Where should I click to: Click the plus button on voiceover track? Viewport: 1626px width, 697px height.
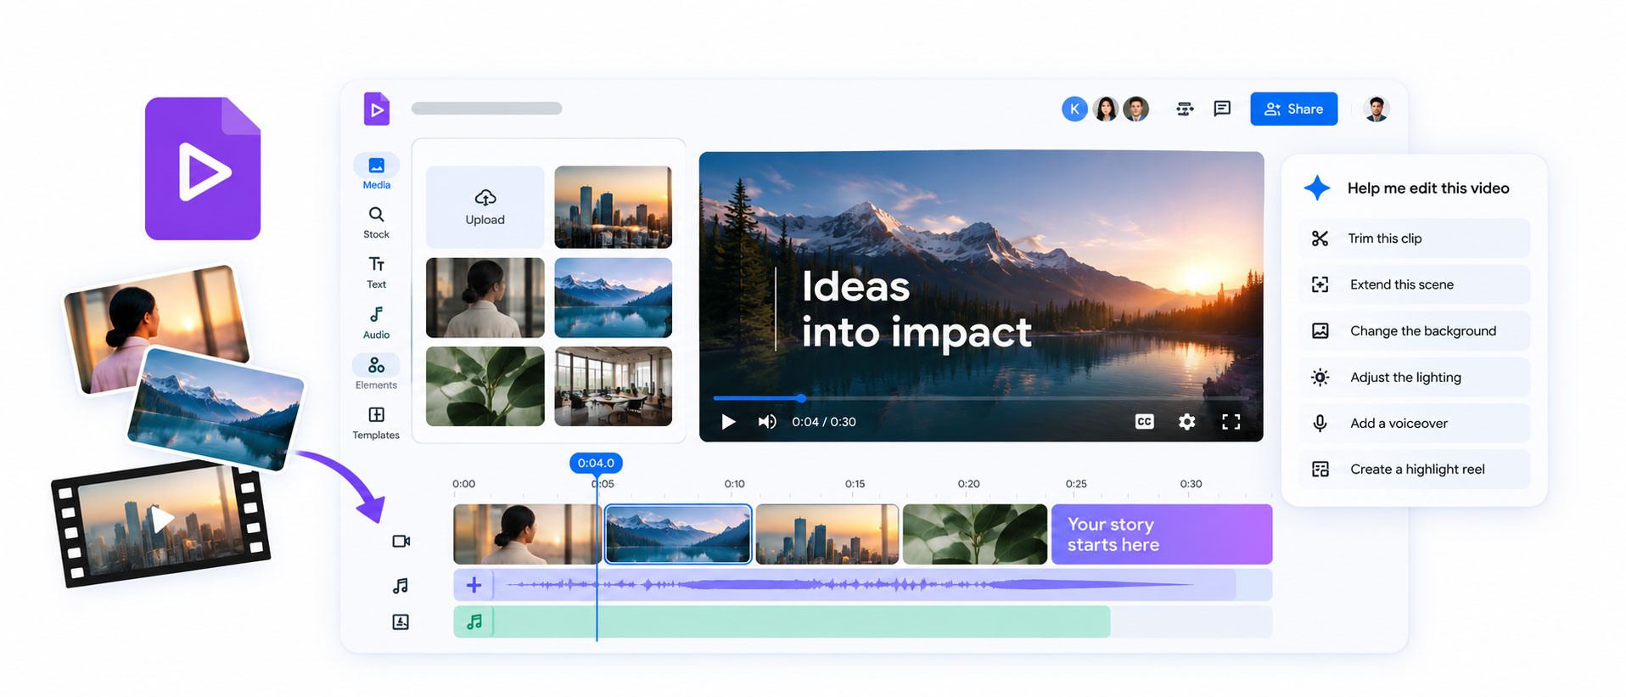(x=474, y=585)
